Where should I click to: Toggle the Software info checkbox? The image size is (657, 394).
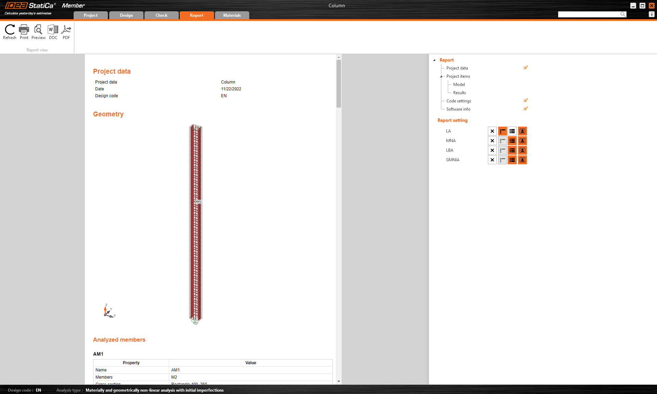click(526, 109)
